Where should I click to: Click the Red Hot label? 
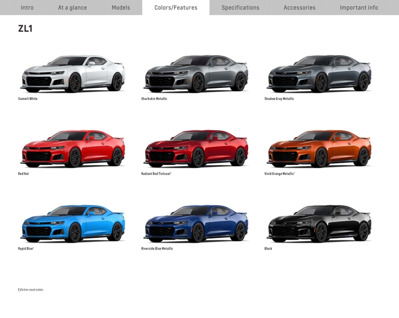pos(23,174)
